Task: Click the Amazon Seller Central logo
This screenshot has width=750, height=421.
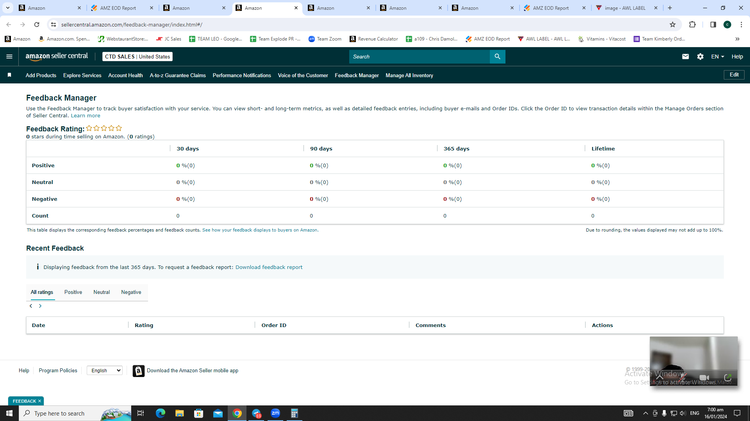Action: click(x=57, y=57)
